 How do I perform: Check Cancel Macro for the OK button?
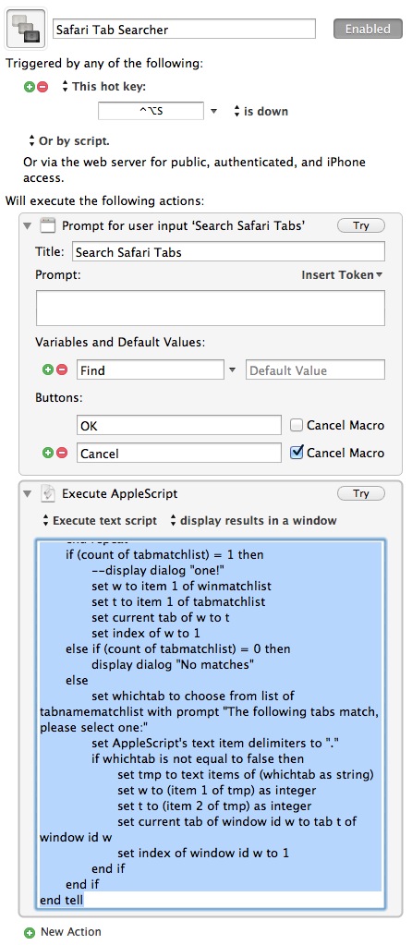point(296,426)
